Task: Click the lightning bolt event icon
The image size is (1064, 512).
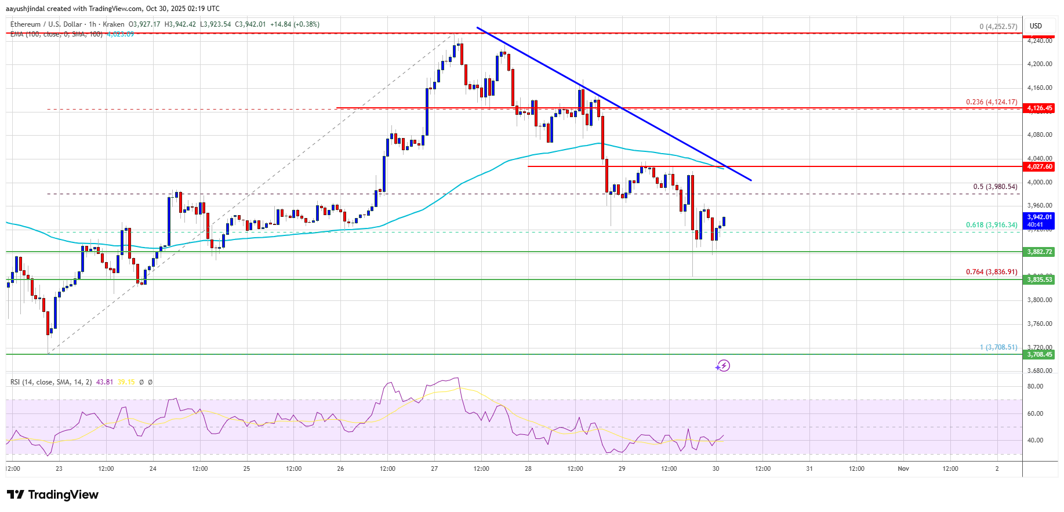Action: click(x=722, y=365)
